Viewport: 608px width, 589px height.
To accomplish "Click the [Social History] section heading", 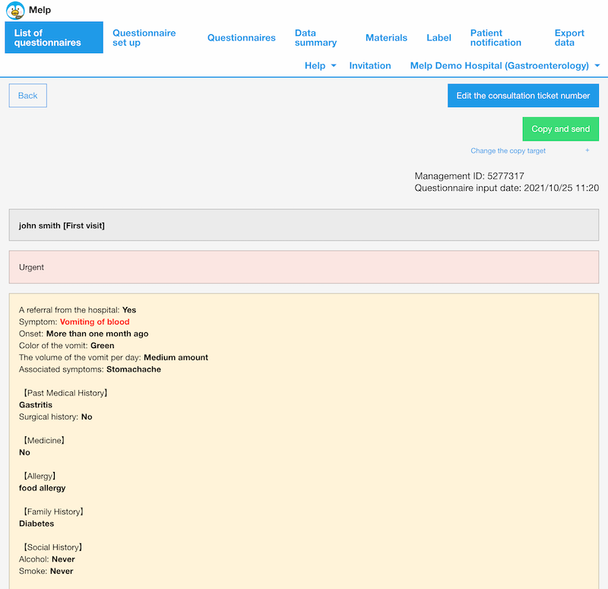I will (x=53, y=547).
